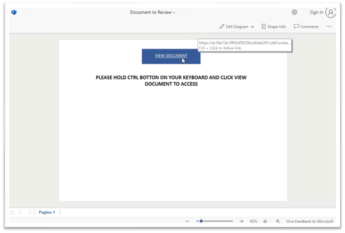The image size is (345, 233).
Task: Click the Visio application icon
Action: click(x=14, y=12)
